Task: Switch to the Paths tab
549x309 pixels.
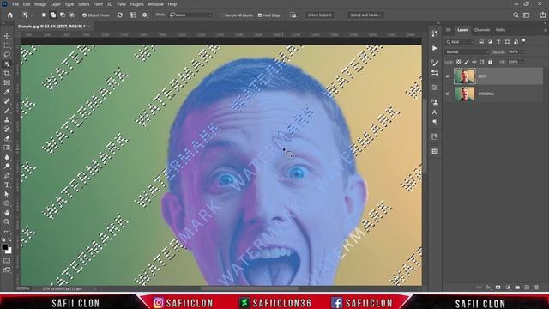Action: point(500,30)
